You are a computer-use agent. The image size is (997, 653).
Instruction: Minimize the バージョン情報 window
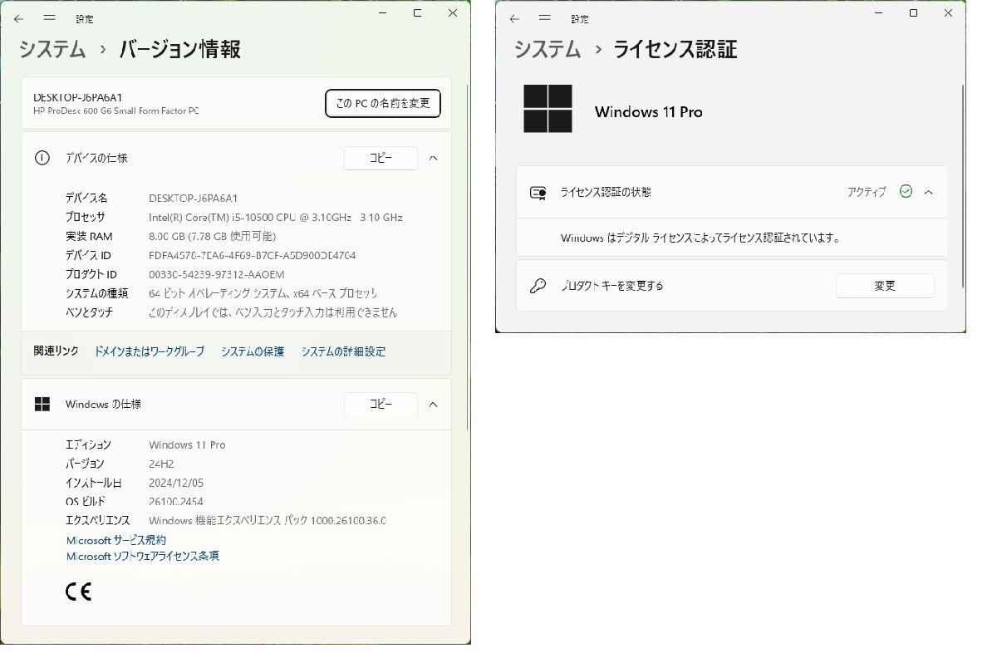[x=382, y=13]
